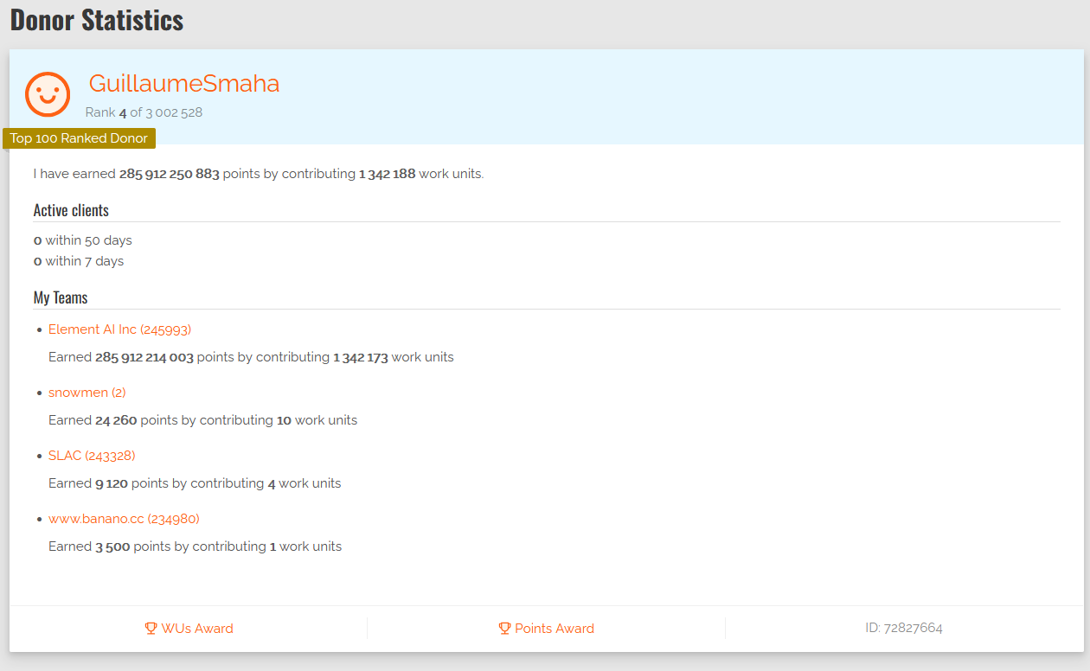Click the Top 100 Ranked Donor badge

(79, 138)
